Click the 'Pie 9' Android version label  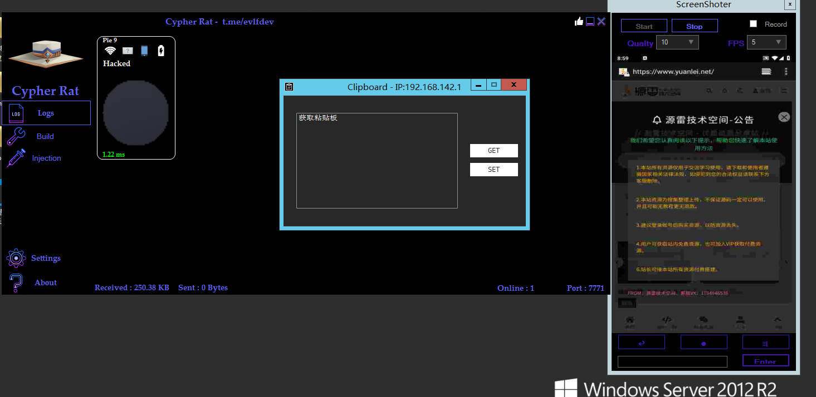tap(110, 40)
